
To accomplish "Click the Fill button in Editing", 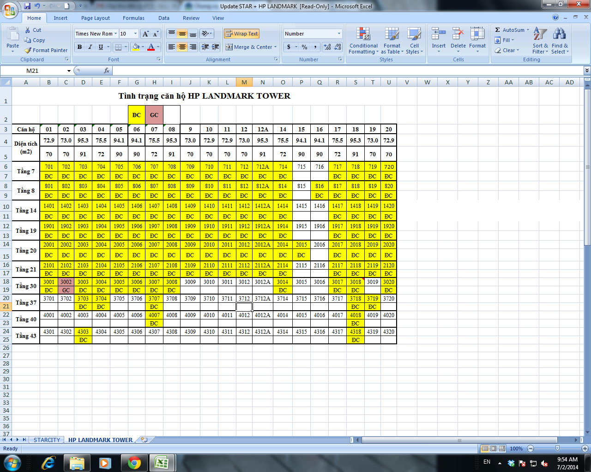I will [x=504, y=40].
